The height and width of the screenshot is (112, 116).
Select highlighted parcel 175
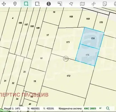click(x=87, y=55)
